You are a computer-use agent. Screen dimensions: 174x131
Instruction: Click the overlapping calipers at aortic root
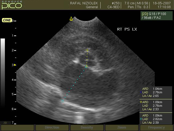point(86,67)
